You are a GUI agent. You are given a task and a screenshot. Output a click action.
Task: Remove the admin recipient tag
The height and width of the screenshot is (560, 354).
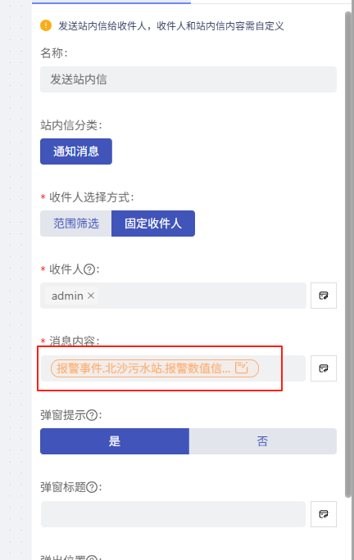coord(91,296)
